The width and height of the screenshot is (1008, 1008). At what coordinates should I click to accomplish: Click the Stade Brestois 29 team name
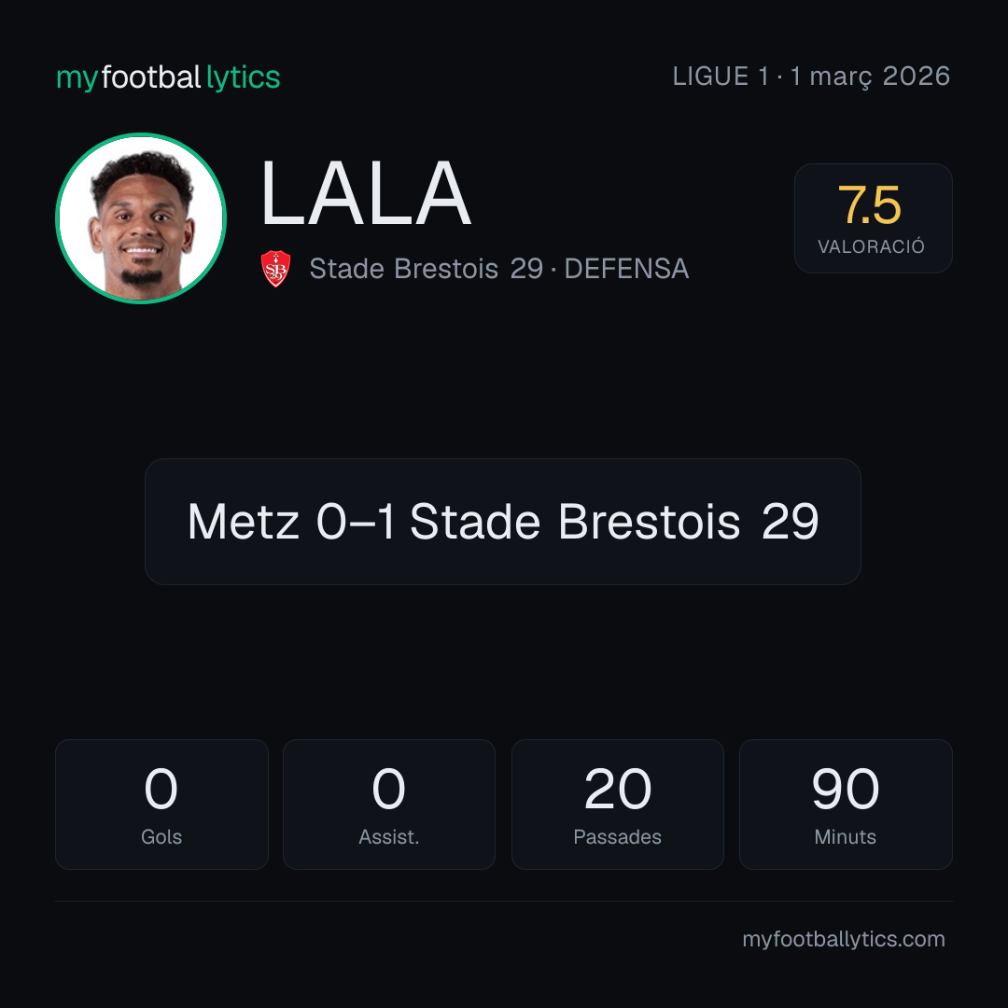tap(427, 269)
